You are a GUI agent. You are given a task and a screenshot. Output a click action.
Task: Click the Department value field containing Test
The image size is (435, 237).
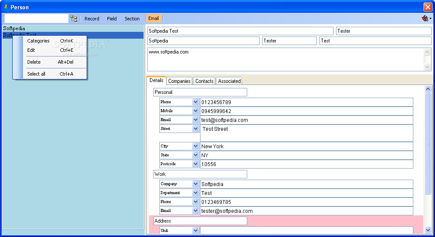tap(307, 193)
